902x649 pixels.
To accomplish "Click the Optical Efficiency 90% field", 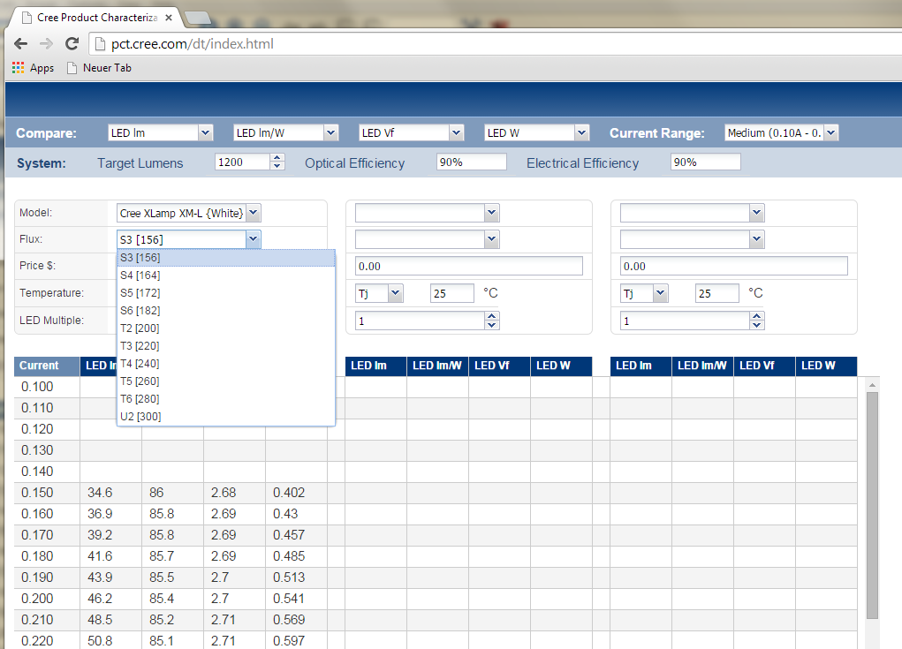I will (471, 162).
